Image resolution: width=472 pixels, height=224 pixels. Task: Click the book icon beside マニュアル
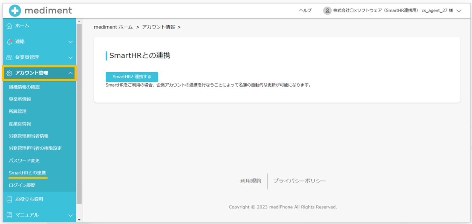(10, 215)
